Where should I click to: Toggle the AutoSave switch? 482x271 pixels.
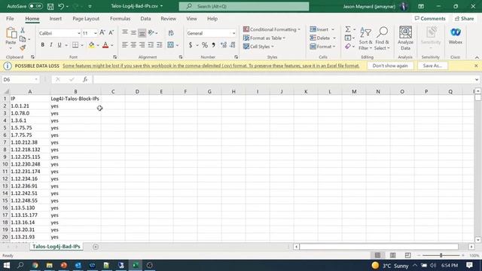click(x=35, y=6)
